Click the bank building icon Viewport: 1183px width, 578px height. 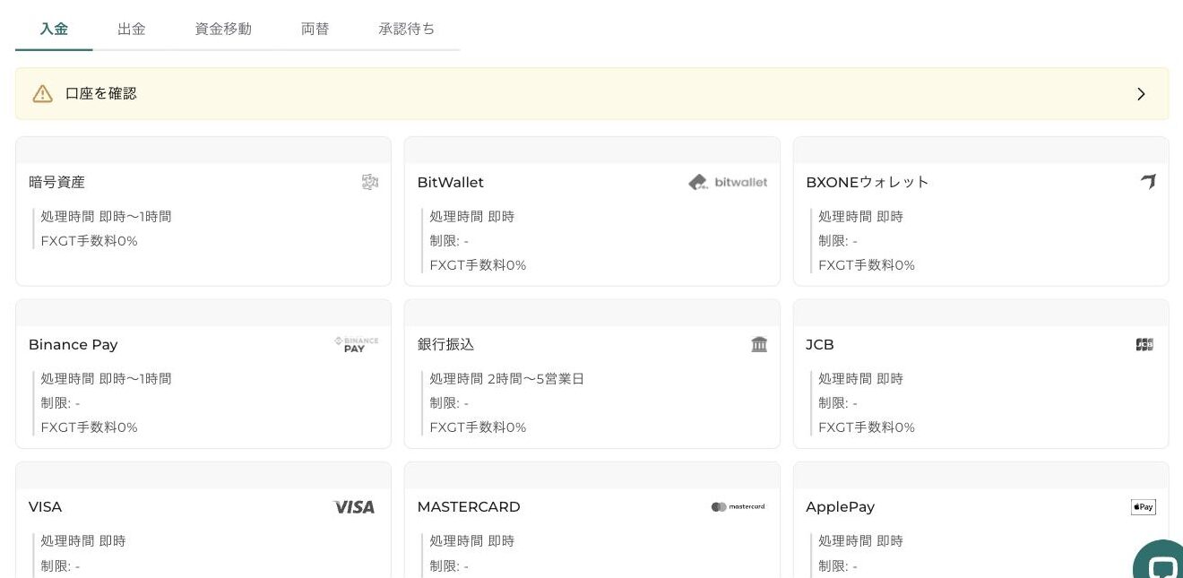(759, 344)
